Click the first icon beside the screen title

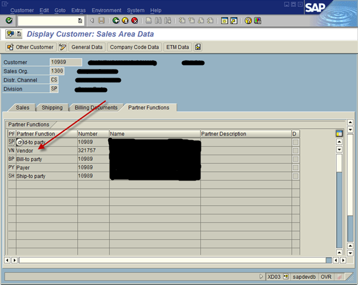coord(10,34)
